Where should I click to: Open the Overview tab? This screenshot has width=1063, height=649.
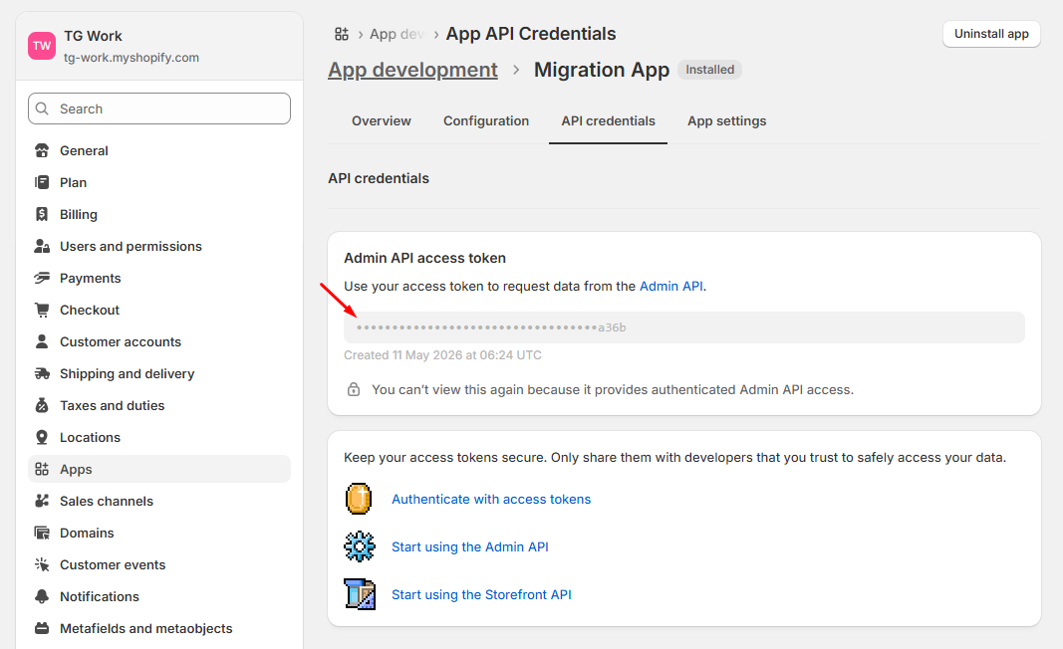click(381, 121)
